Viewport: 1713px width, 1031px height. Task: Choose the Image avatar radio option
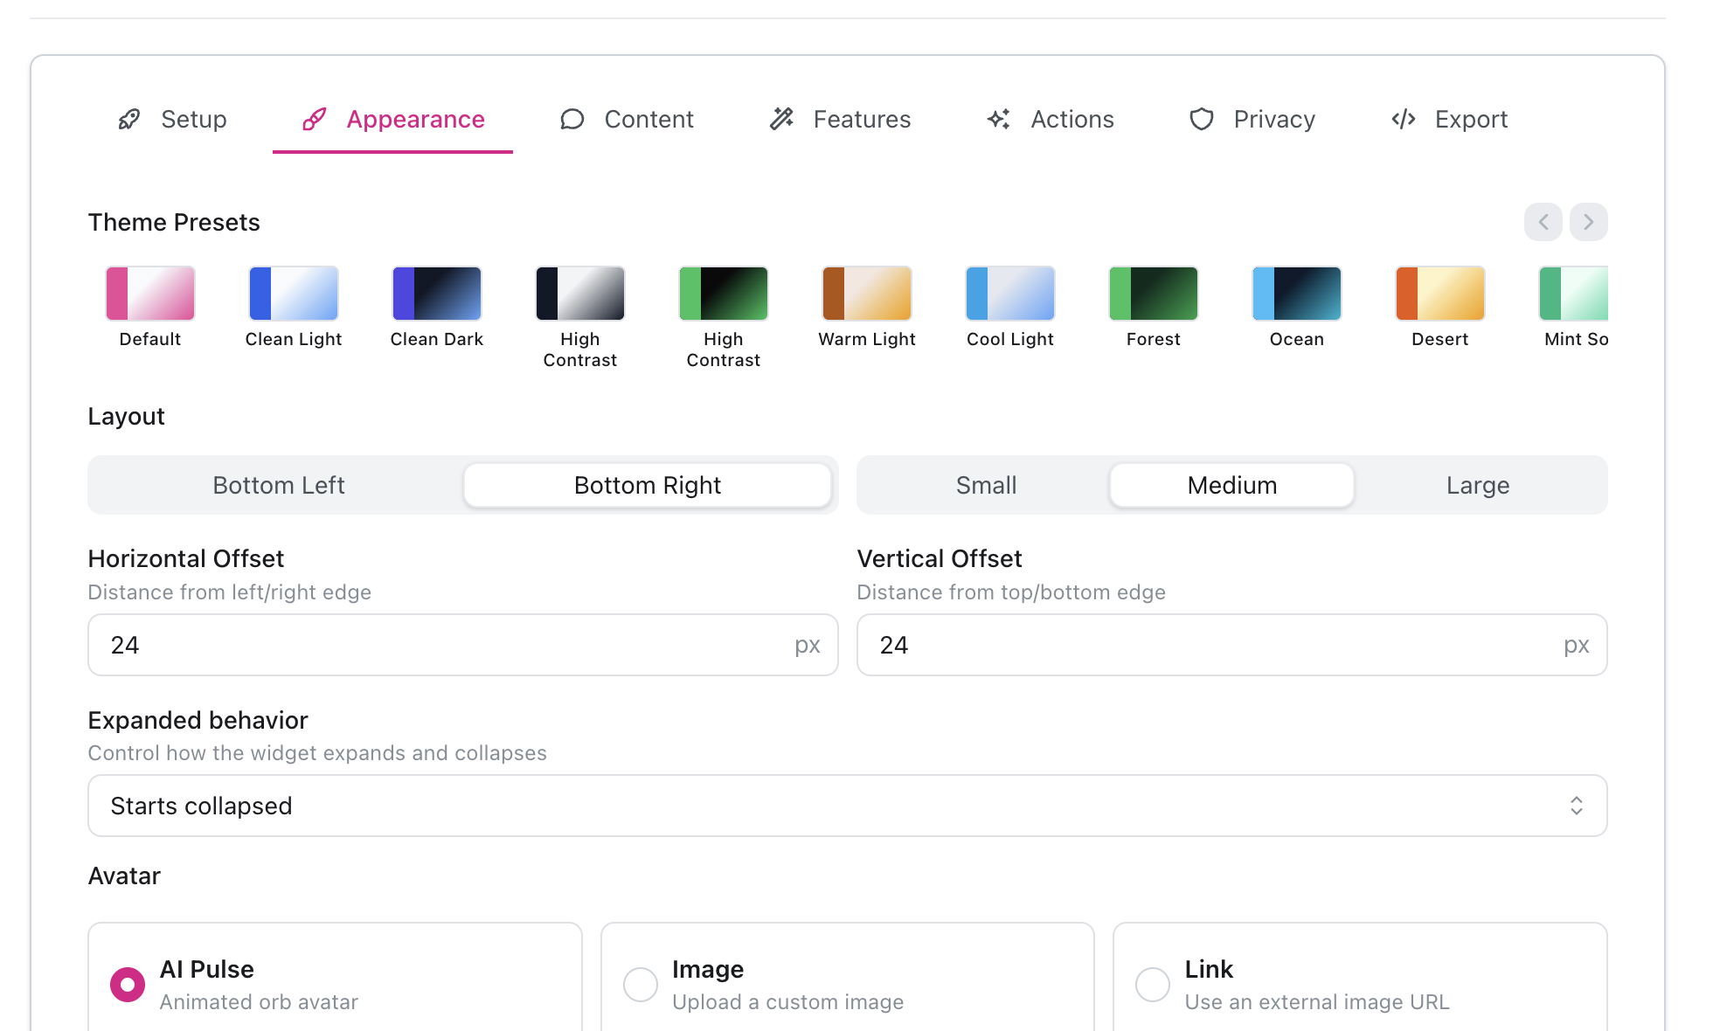pos(641,985)
